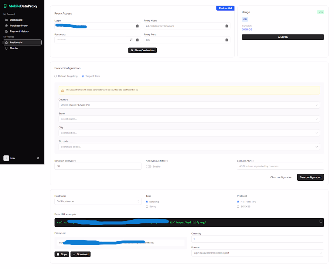Show Rotation interval help tooltip icon

75,161
